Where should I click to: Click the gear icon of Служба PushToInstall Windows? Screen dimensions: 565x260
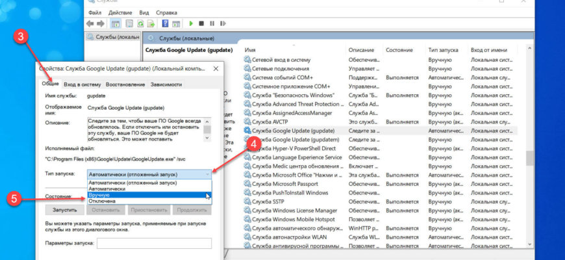247,192
